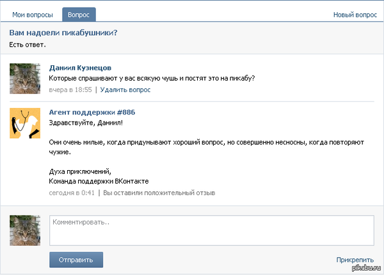Click the pikabu.ru watermark
384x275 pixels.
(366, 271)
